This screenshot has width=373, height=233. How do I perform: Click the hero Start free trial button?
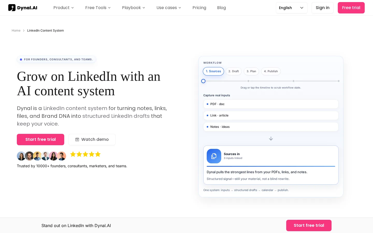pos(40,140)
